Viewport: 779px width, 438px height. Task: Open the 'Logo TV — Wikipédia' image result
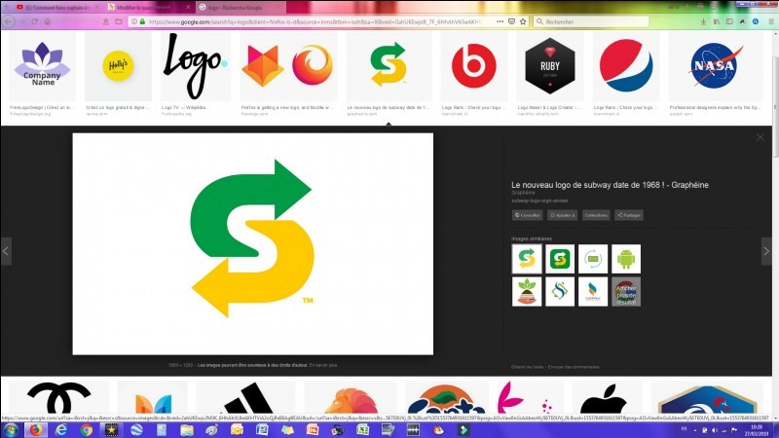coord(196,66)
